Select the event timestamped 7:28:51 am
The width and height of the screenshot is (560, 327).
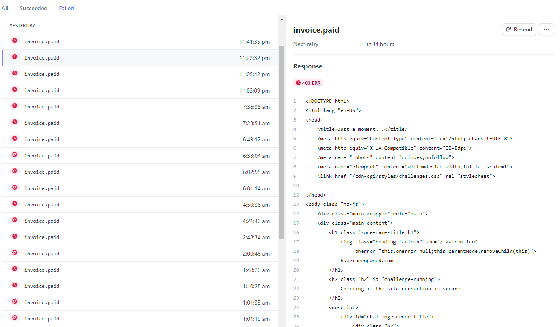[140, 123]
